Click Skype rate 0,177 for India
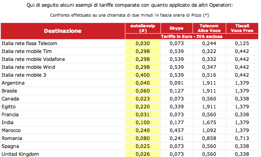261x157 pixels. pos(177,123)
